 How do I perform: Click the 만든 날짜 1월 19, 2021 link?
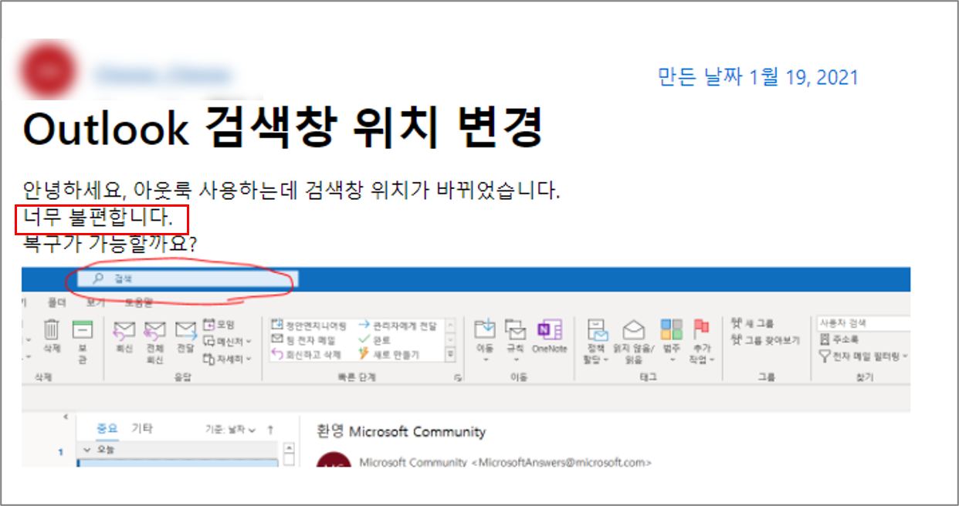(757, 77)
